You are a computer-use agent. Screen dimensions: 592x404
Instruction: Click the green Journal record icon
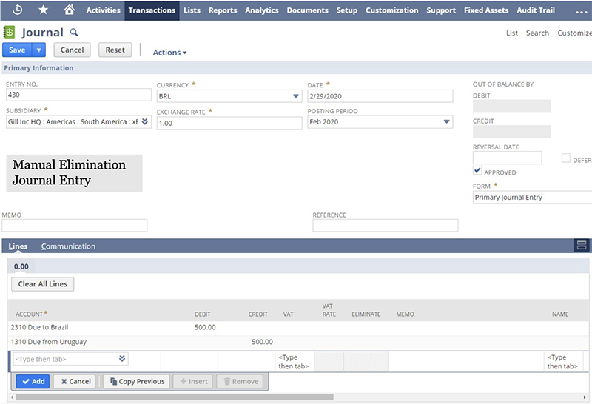coord(10,33)
